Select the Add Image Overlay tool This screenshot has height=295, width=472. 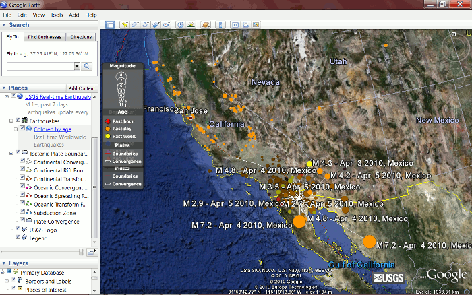tap(156, 25)
